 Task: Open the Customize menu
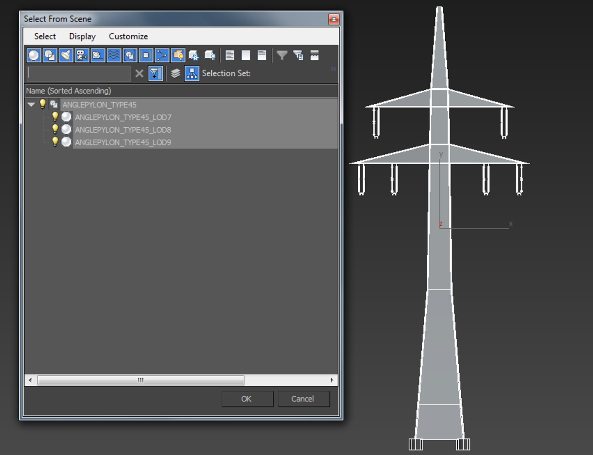(128, 36)
